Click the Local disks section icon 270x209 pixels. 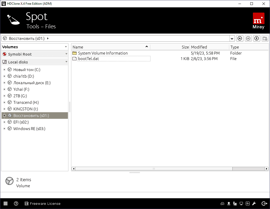click(5, 62)
